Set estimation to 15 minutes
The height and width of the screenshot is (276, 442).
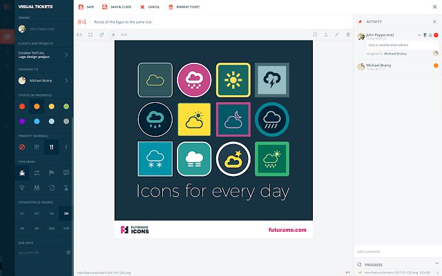(x=22, y=213)
